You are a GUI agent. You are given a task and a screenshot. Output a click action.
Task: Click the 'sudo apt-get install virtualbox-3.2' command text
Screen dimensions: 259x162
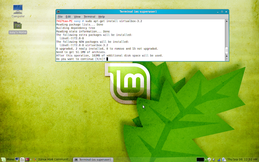tap(114, 21)
